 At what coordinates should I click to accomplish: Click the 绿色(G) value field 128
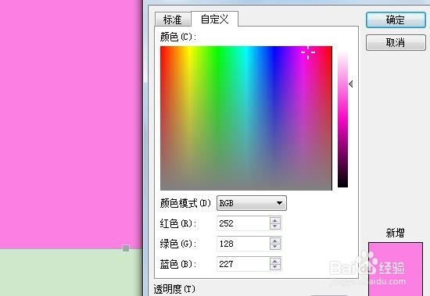[x=243, y=244]
